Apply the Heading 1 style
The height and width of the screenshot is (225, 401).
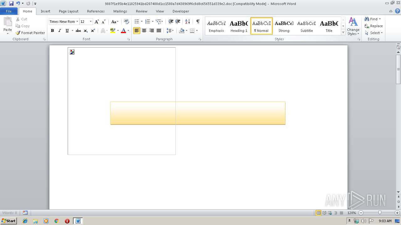(x=239, y=26)
